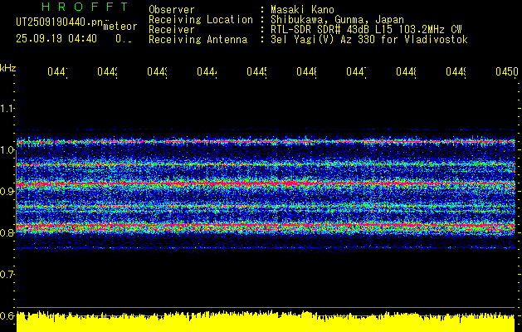Click the 0.7 kHz frequency tick

(x=7, y=275)
